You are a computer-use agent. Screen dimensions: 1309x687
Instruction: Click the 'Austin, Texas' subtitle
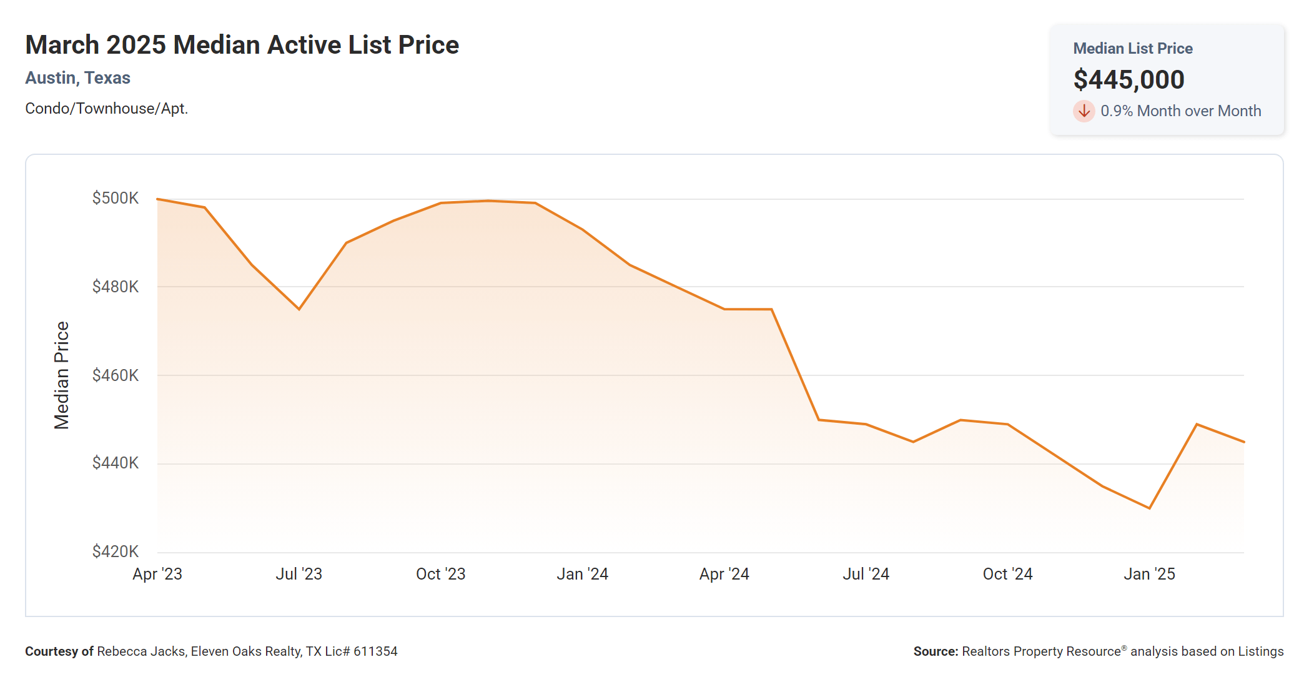pyautogui.click(x=77, y=78)
